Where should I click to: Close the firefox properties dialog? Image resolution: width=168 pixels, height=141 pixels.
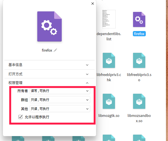click(93, 3)
